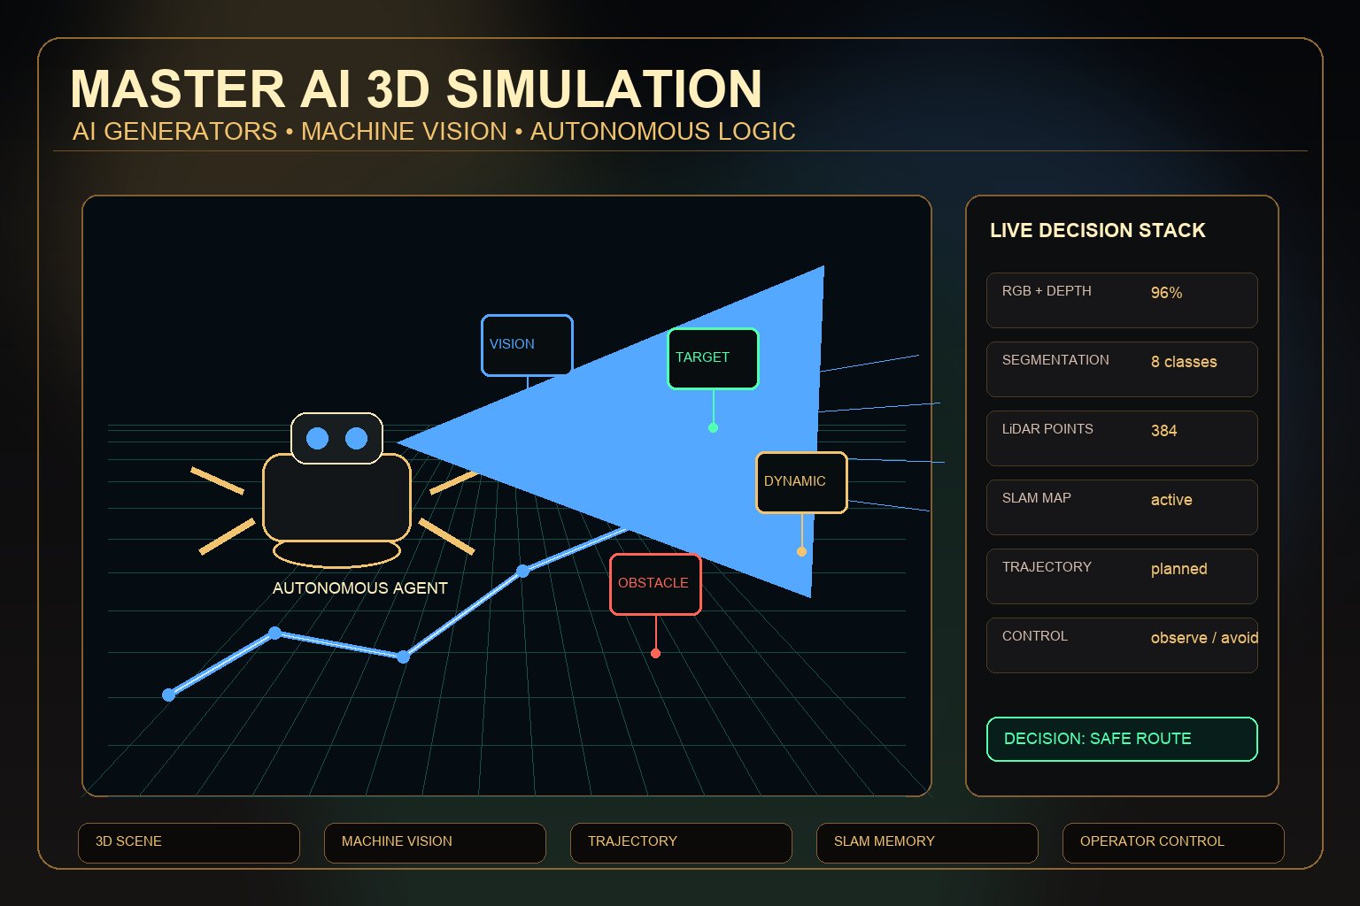Click the SLAM MAP active card
The width and height of the screenshot is (1360, 906).
[1122, 507]
